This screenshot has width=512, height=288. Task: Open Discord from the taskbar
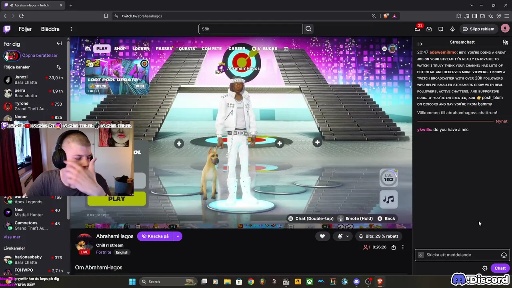click(x=357, y=282)
